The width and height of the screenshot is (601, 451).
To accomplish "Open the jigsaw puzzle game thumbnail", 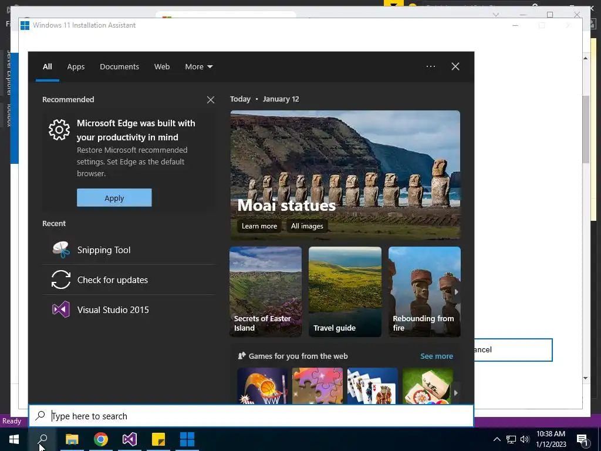I will (x=318, y=386).
